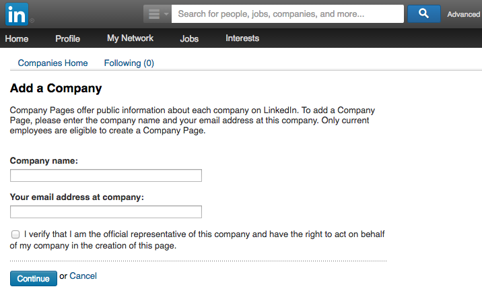Click the email address at company field
This screenshot has width=482, height=293.
point(106,211)
